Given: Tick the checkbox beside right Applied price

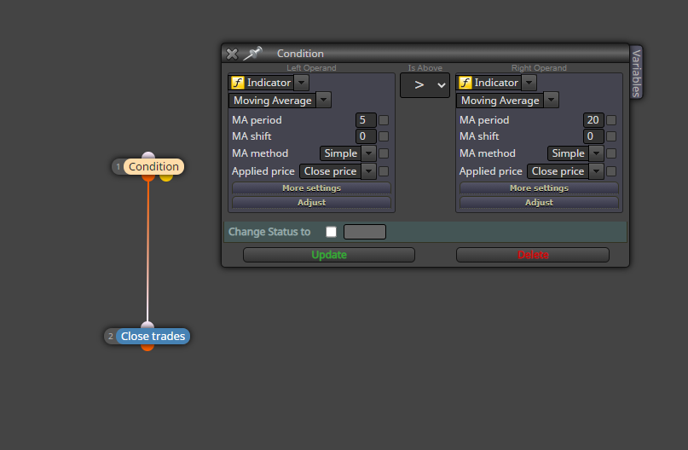Looking at the screenshot, I should click(x=611, y=171).
